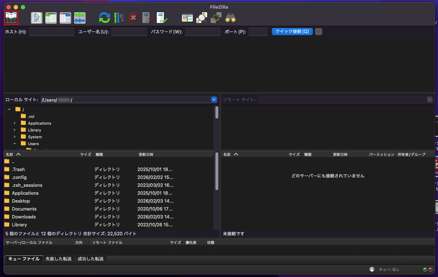Image resolution: width=438 pixels, height=277 pixels.
Task: Toggle processing of the transfer queue
Action: click(x=119, y=18)
